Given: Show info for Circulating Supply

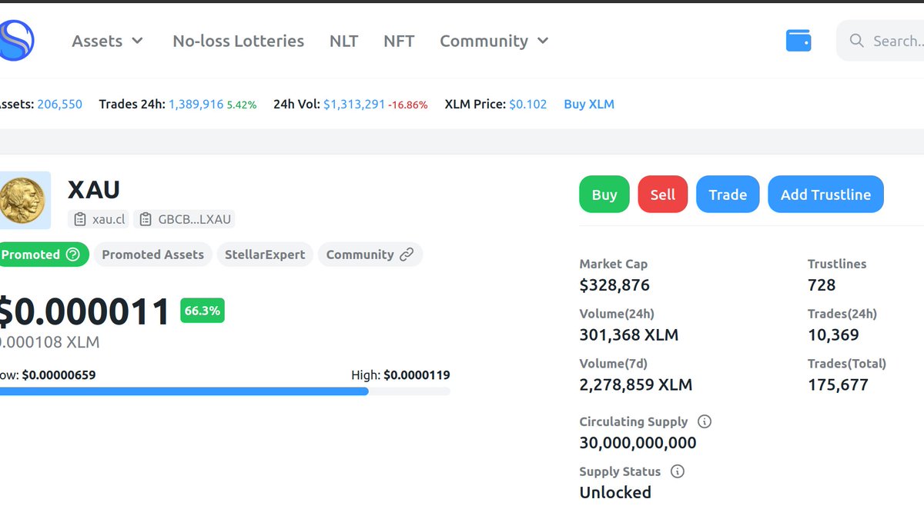Looking at the screenshot, I should pos(704,421).
